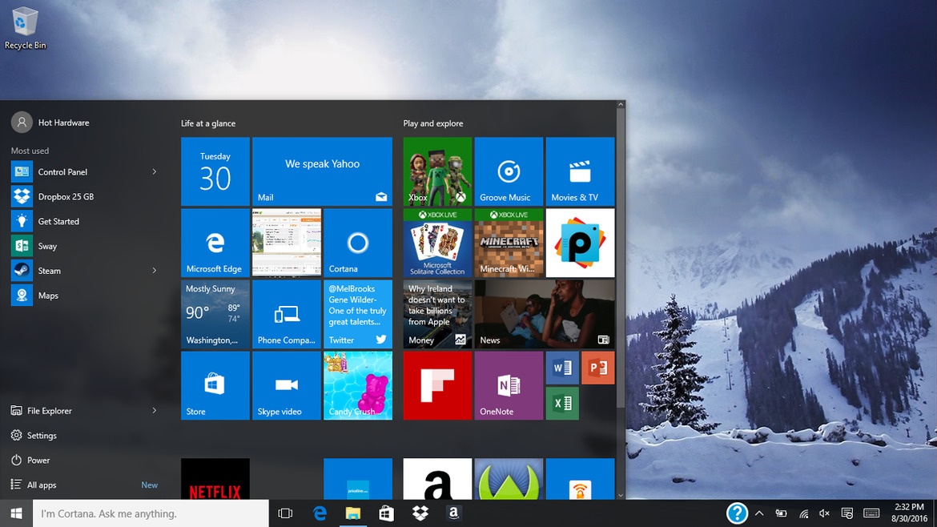Open Settings from Start menu
The height and width of the screenshot is (527, 937).
[85, 436]
